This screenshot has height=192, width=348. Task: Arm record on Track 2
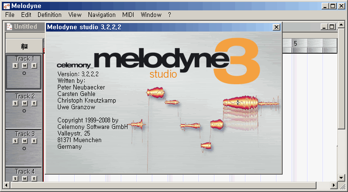[34, 103]
